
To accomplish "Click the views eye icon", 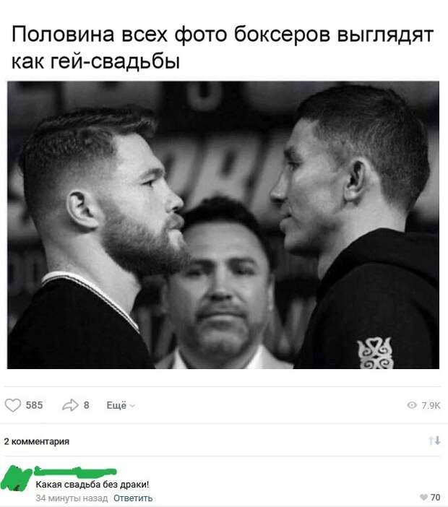I will pyautogui.click(x=412, y=405).
